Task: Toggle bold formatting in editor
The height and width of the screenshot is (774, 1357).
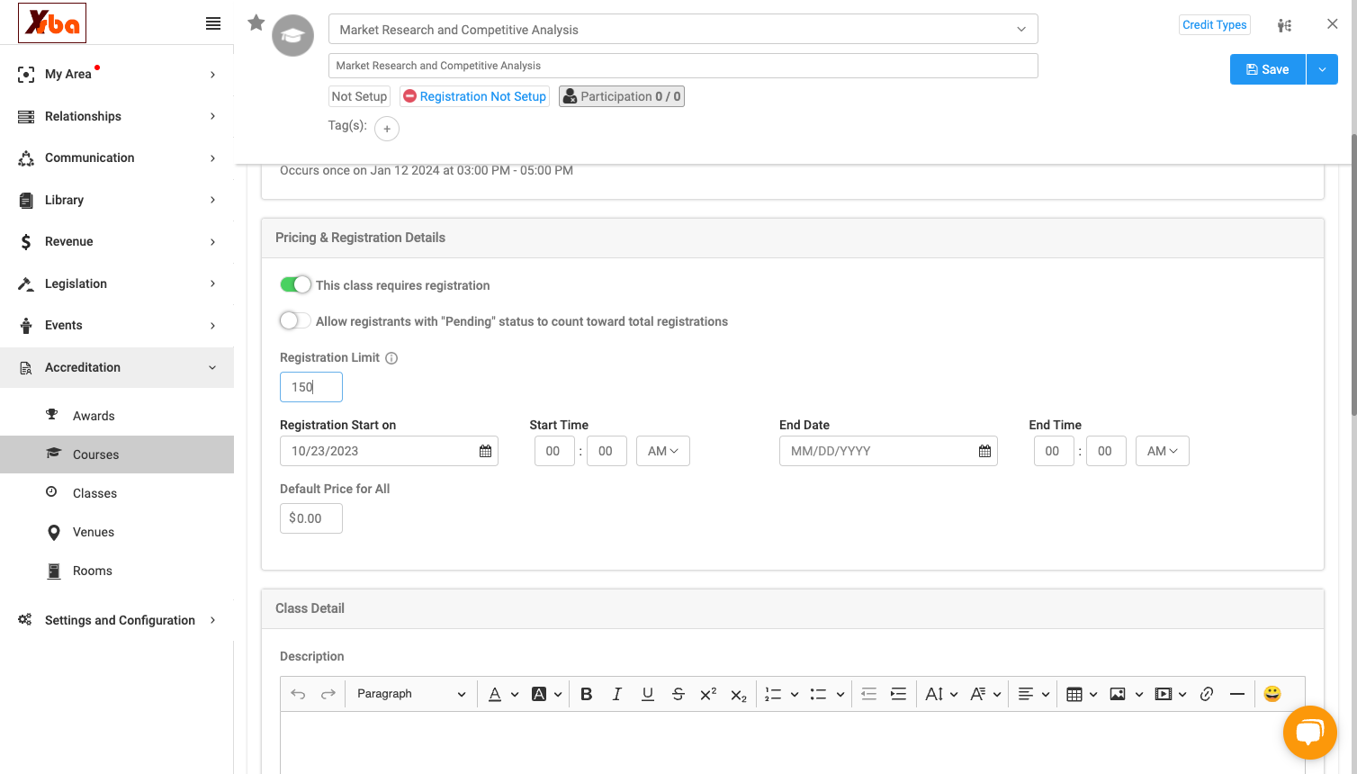Action: click(x=587, y=694)
